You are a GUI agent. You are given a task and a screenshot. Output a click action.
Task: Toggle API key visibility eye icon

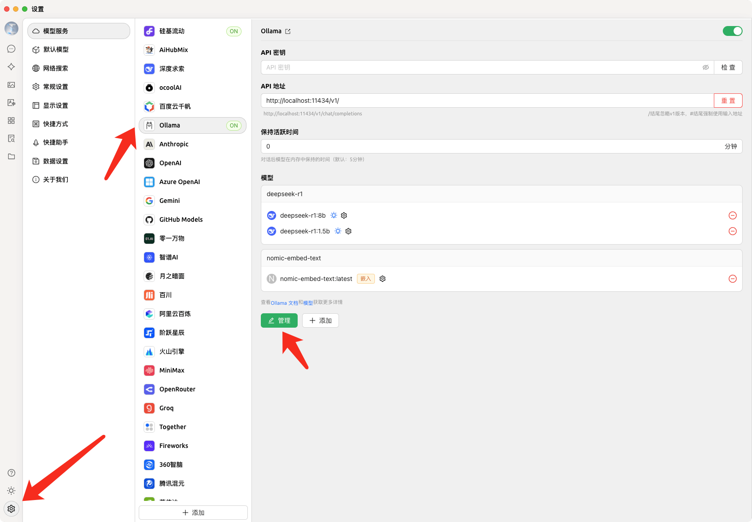[706, 67]
